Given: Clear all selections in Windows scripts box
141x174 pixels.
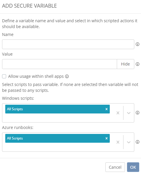Looking at the screenshot, I should [118, 113].
